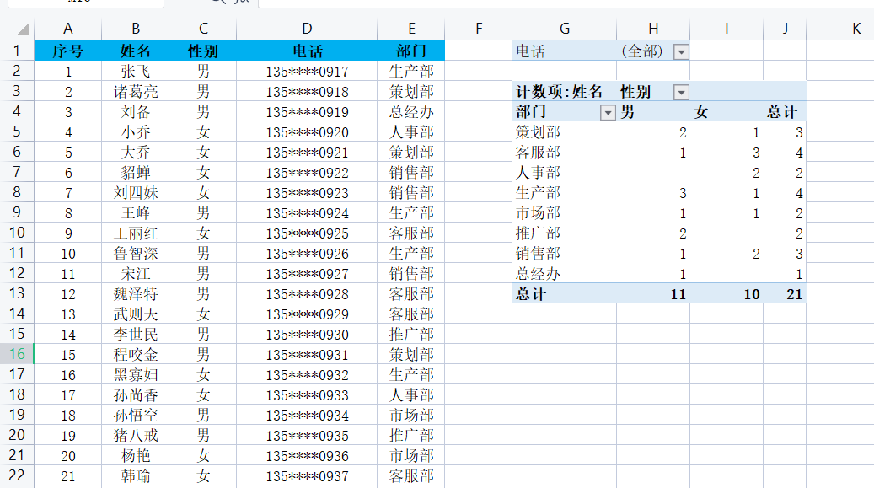
Task: Select the cell containing 韩瑜
Action: [x=136, y=476]
